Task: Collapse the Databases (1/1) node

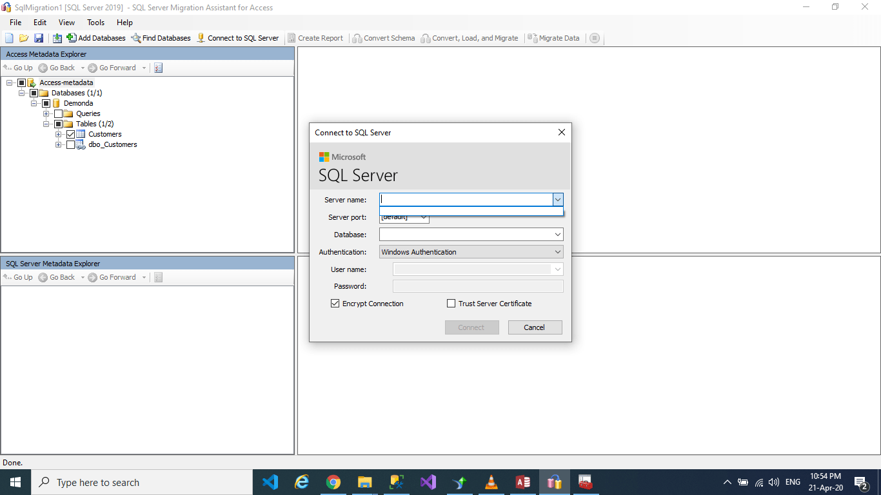Action: click(21, 93)
